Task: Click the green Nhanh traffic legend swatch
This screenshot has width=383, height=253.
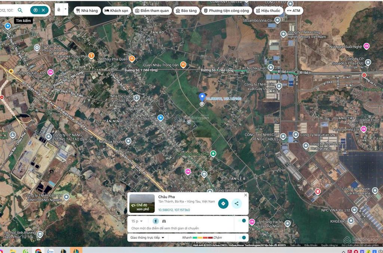Action: (x=194, y=238)
